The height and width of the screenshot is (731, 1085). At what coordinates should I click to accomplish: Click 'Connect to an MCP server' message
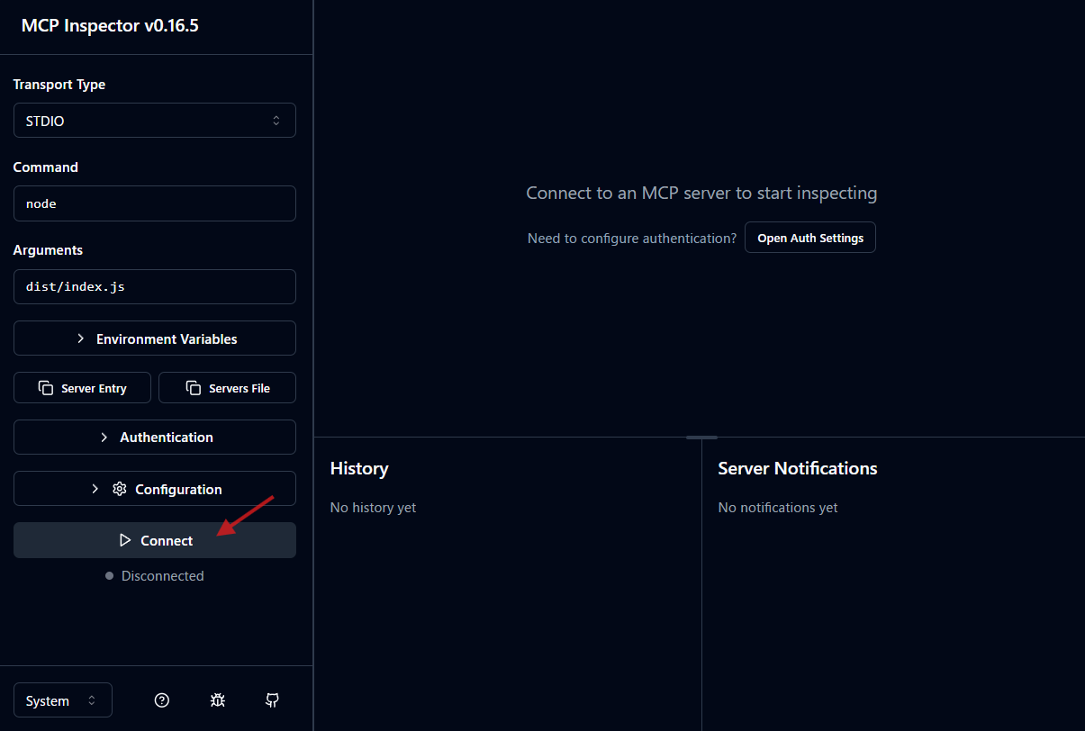(x=701, y=193)
